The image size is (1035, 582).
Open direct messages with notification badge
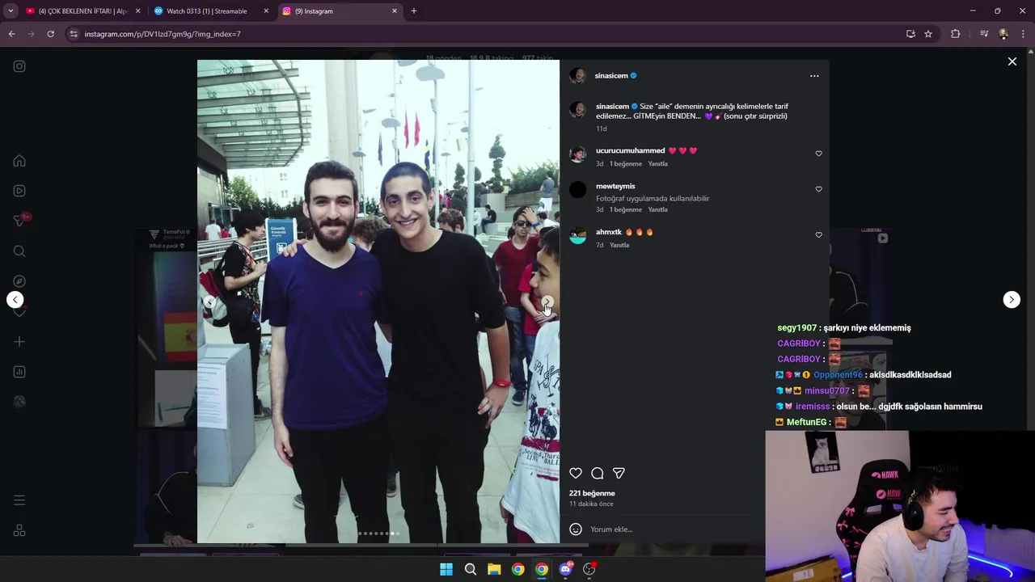20,221
